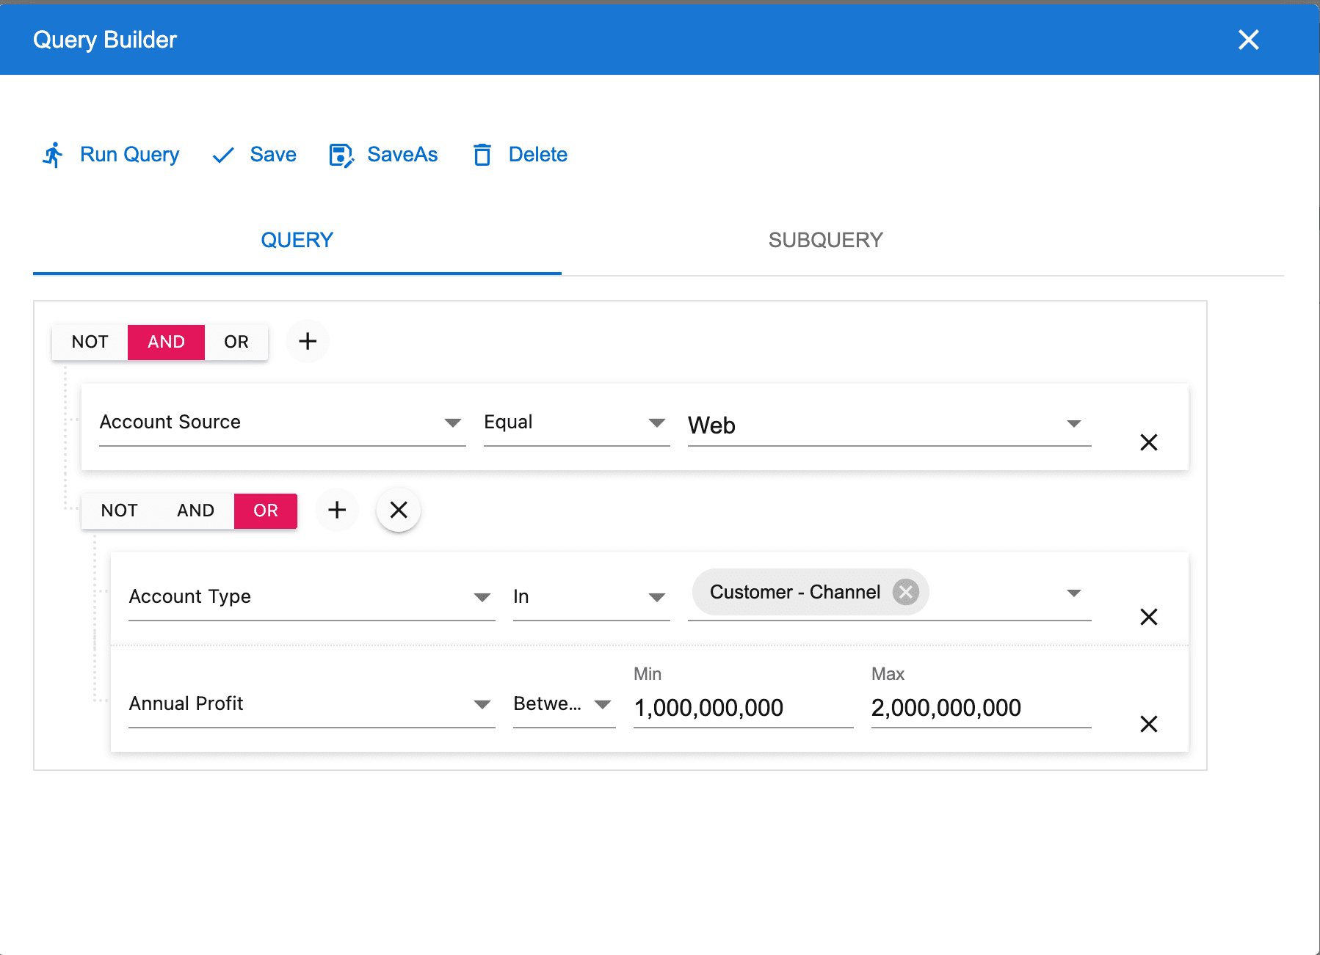This screenshot has height=955, width=1320.
Task: Click the Delete button label
Action: tap(538, 155)
